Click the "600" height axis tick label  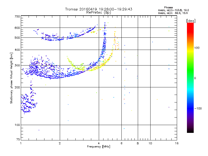pos(17,28)
